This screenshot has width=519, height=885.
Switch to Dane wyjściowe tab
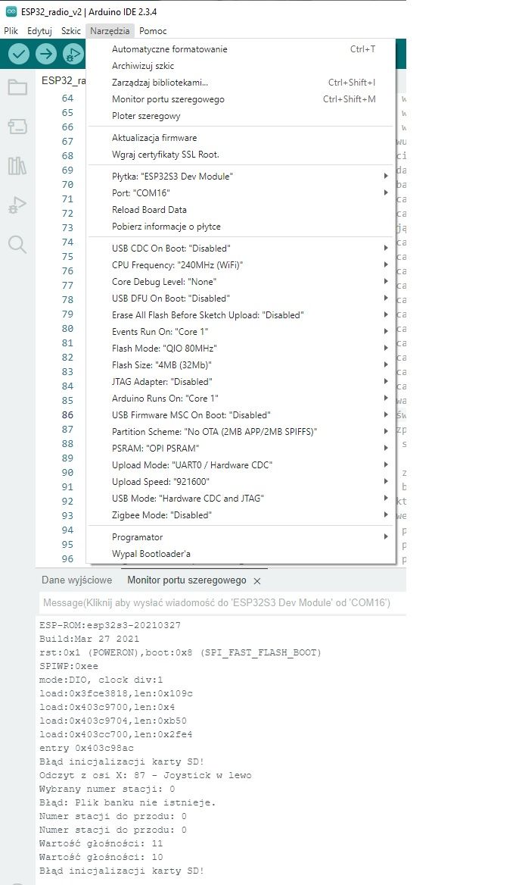[76, 580]
